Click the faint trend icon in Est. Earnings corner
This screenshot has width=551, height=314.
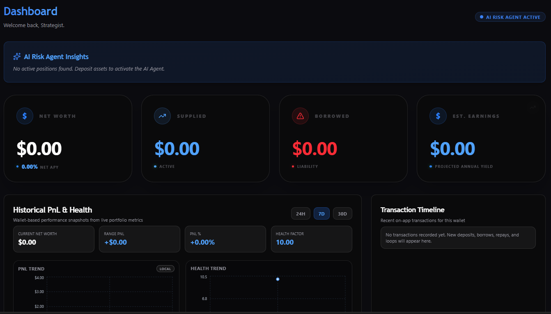pyautogui.click(x=533, y=108)
